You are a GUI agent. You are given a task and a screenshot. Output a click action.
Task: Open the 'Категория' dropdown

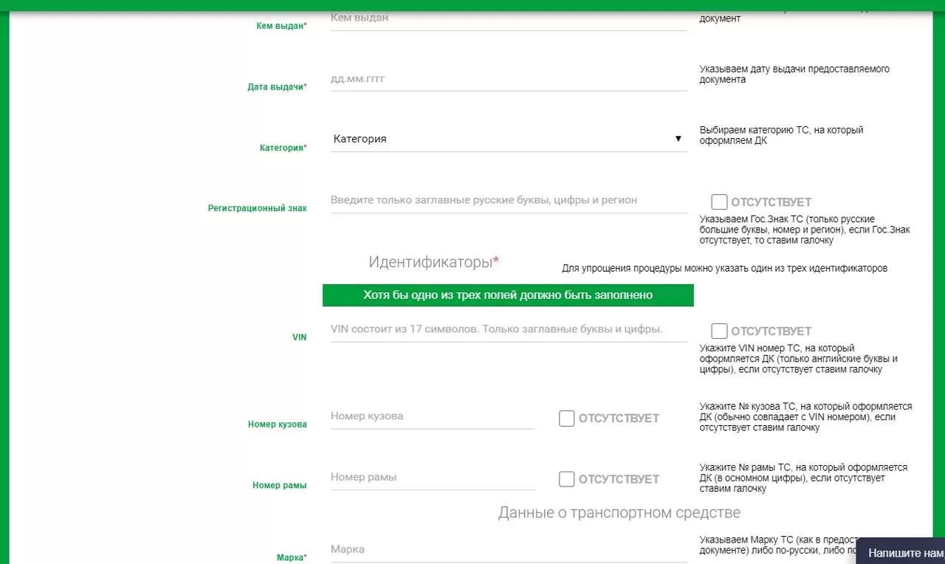point(508,139)
